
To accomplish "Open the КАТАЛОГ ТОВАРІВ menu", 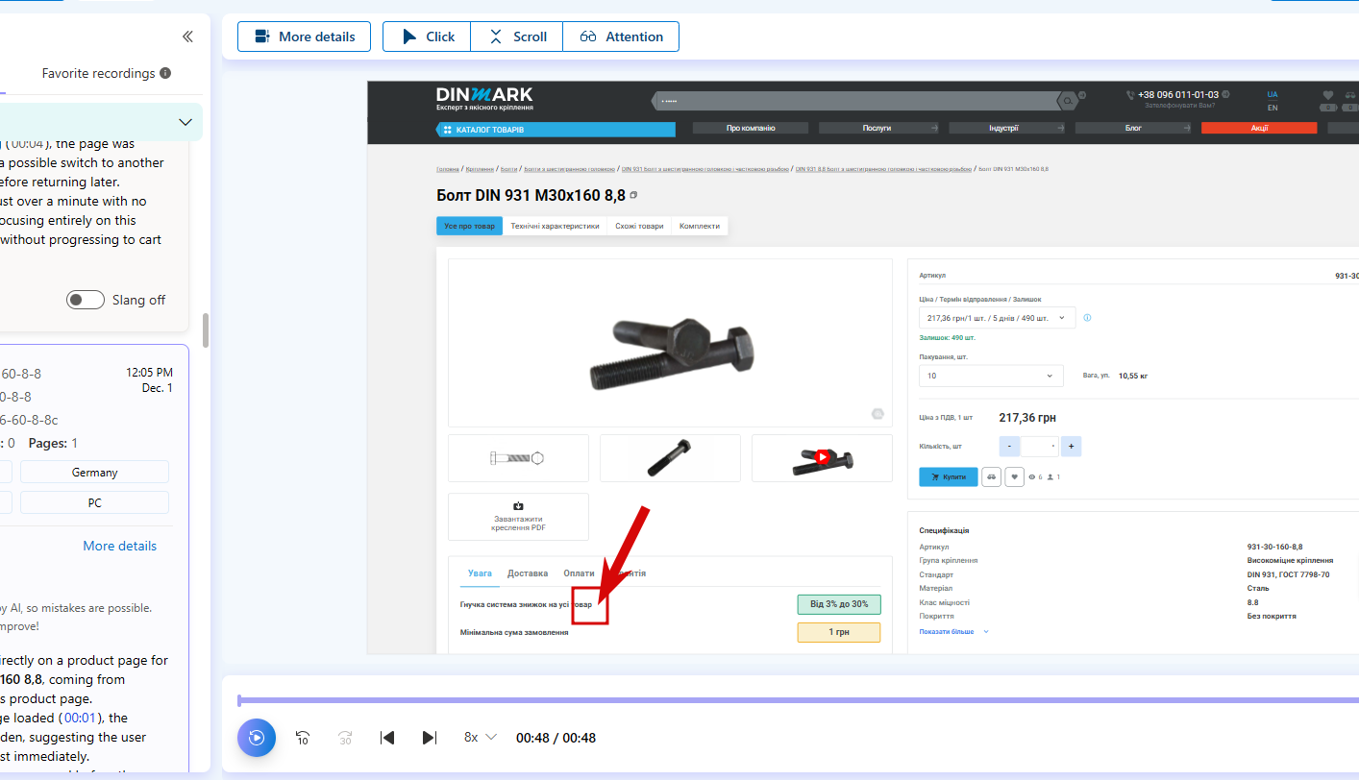I will pos(556,130).
